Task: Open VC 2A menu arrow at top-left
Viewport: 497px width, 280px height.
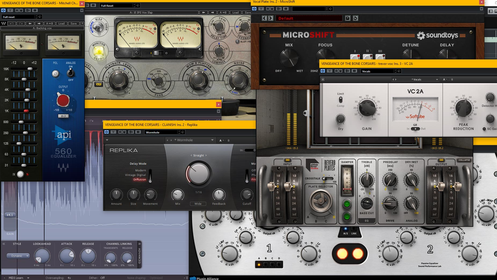Action: (323, 79)
